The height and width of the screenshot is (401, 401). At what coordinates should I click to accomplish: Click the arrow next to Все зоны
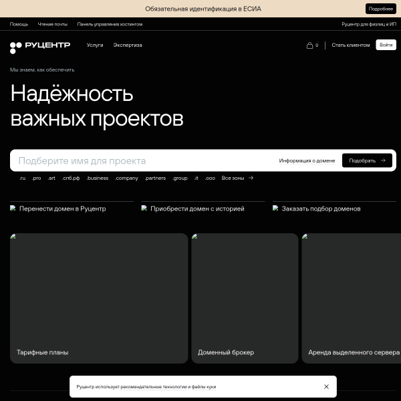tap(251, 178)
